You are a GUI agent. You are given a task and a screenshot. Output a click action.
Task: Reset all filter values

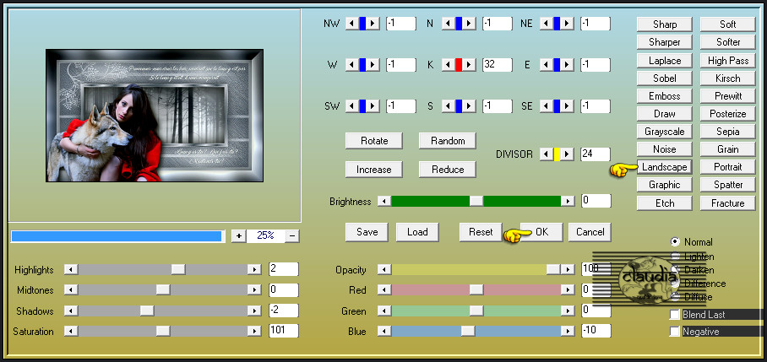pyautogui.click(x=481, y=232)
